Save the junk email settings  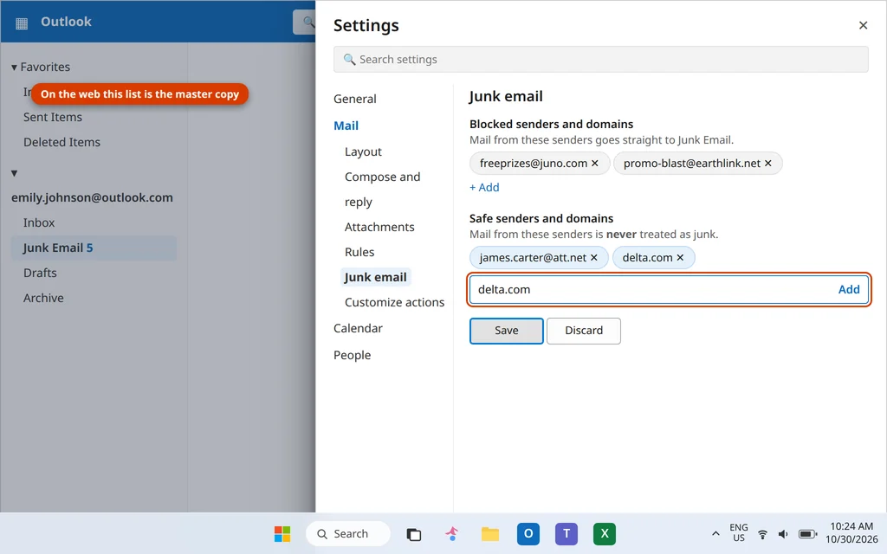tap(506, 331)
